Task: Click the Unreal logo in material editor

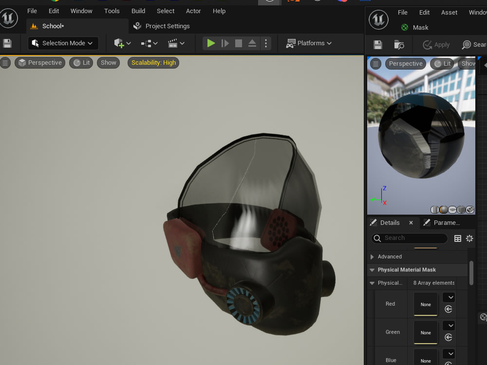Action: [x=378, y=20]
